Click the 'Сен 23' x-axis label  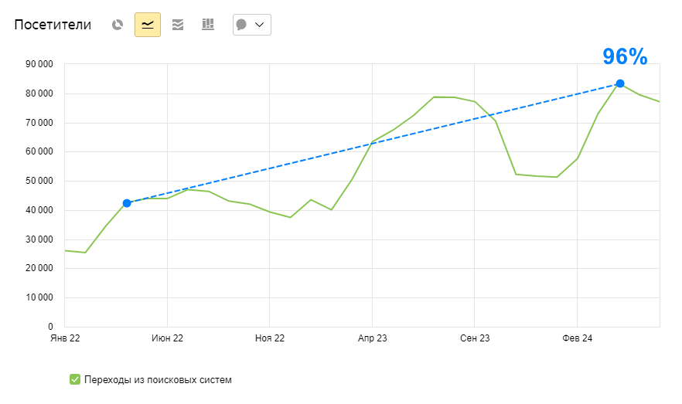474,338
